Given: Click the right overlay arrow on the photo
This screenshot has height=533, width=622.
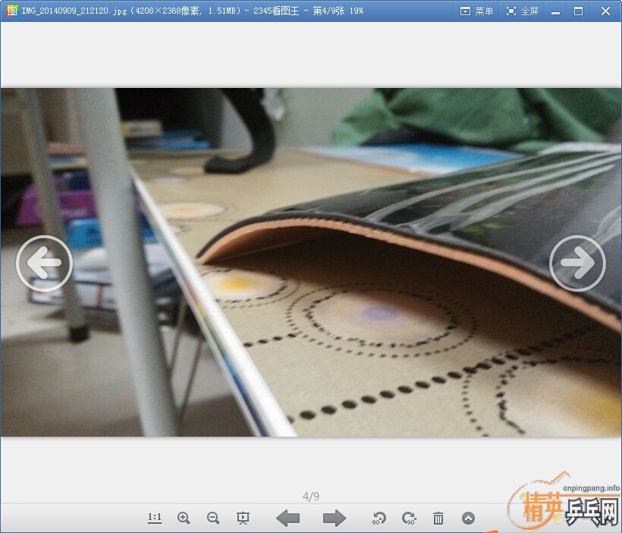Looking at the screenshot, I should 577,263.
